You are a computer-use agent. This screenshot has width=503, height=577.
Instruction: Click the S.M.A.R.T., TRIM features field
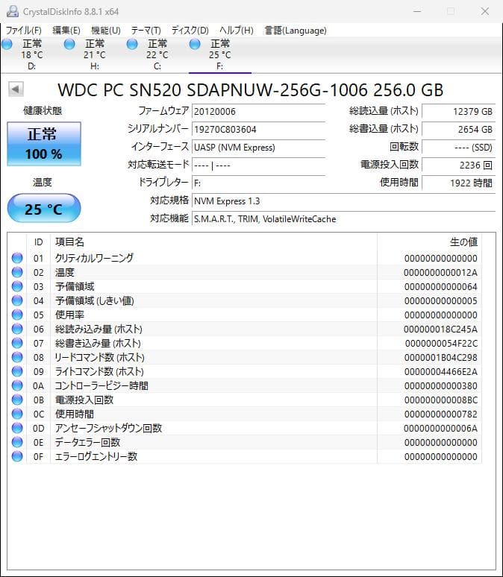click(343, 219)
